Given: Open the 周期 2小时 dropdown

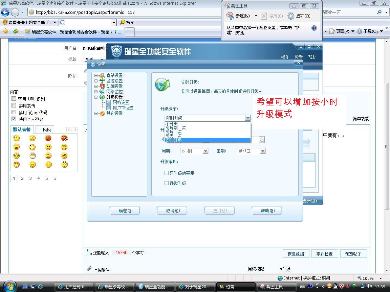Looking at the screenshot, I should (x=205, y=151).
